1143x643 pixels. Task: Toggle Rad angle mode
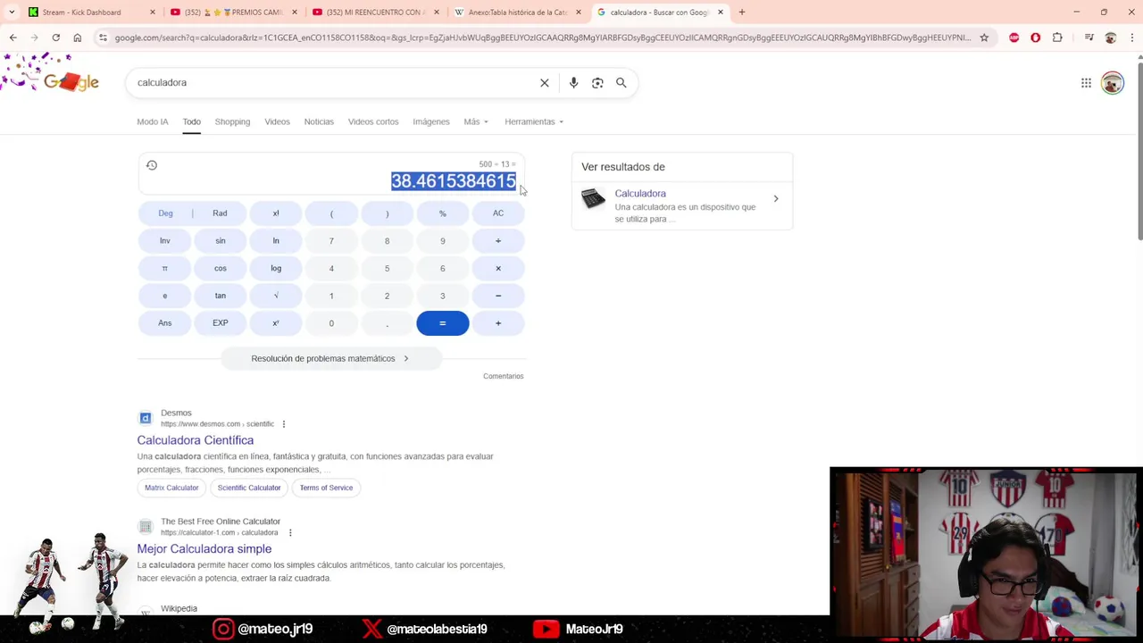click(x=220, y=213)
